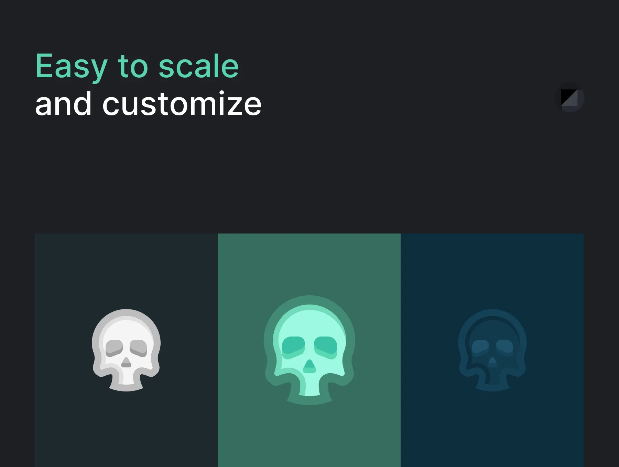This screenshot has width=619, height=467.
Task: Click the word "customize" in the heading
Action: tap(182, 104)
